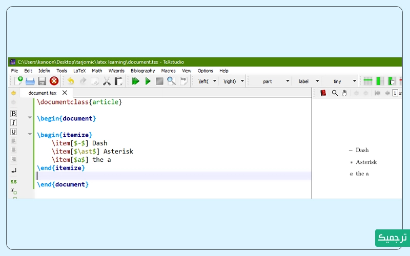
Task: Expand the "tiny" font size dropdown
Action: (x=354, y=81)
